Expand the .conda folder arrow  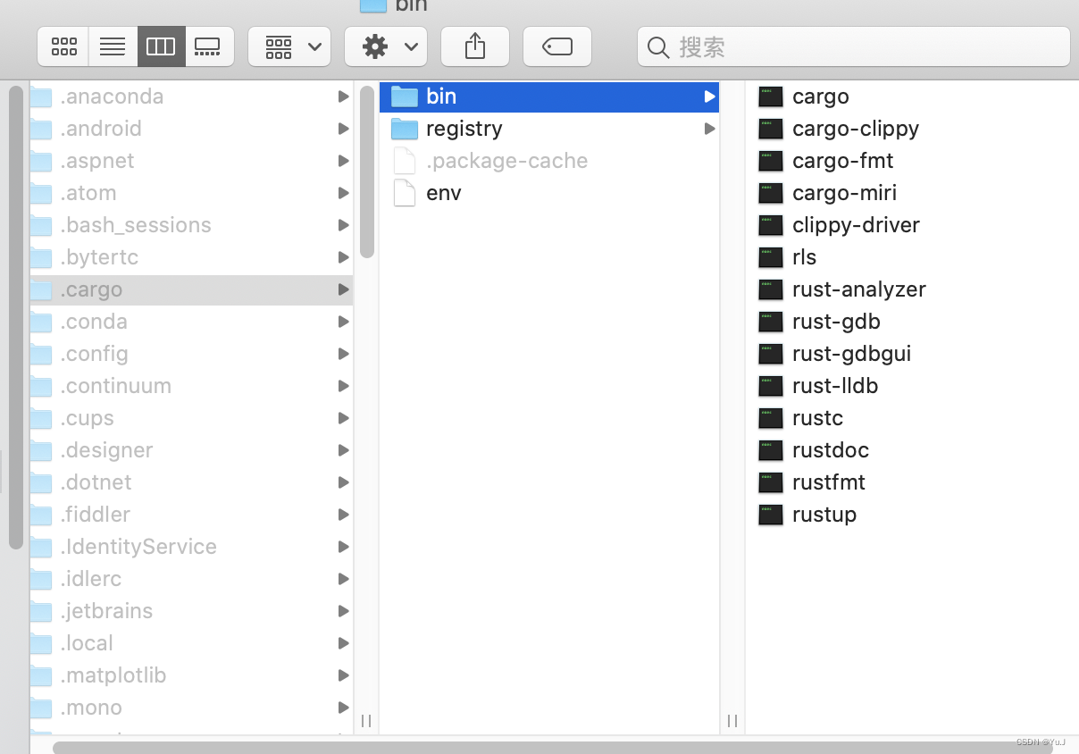(343, 322)
